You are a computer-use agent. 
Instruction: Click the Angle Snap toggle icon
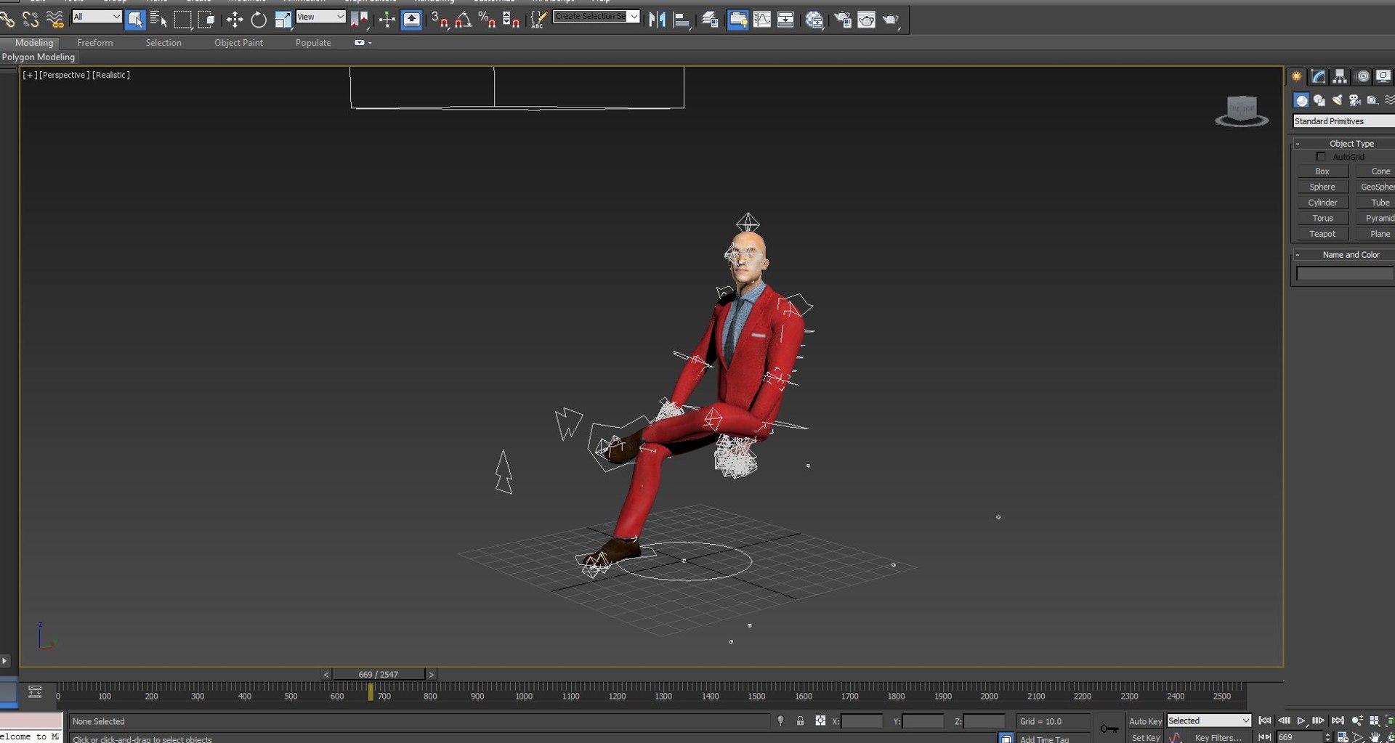click(x=464, y=20)
